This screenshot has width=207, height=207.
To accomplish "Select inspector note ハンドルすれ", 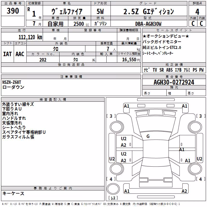I will [14, 118].
